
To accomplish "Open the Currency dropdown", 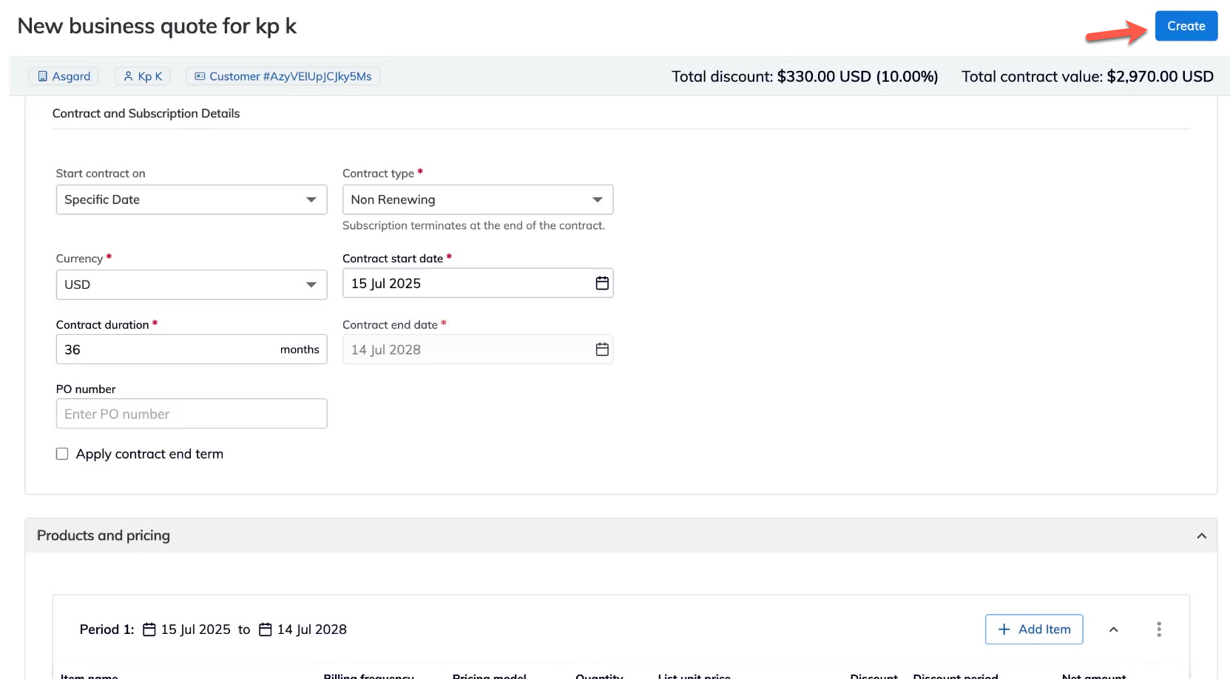I will [191, 284].
